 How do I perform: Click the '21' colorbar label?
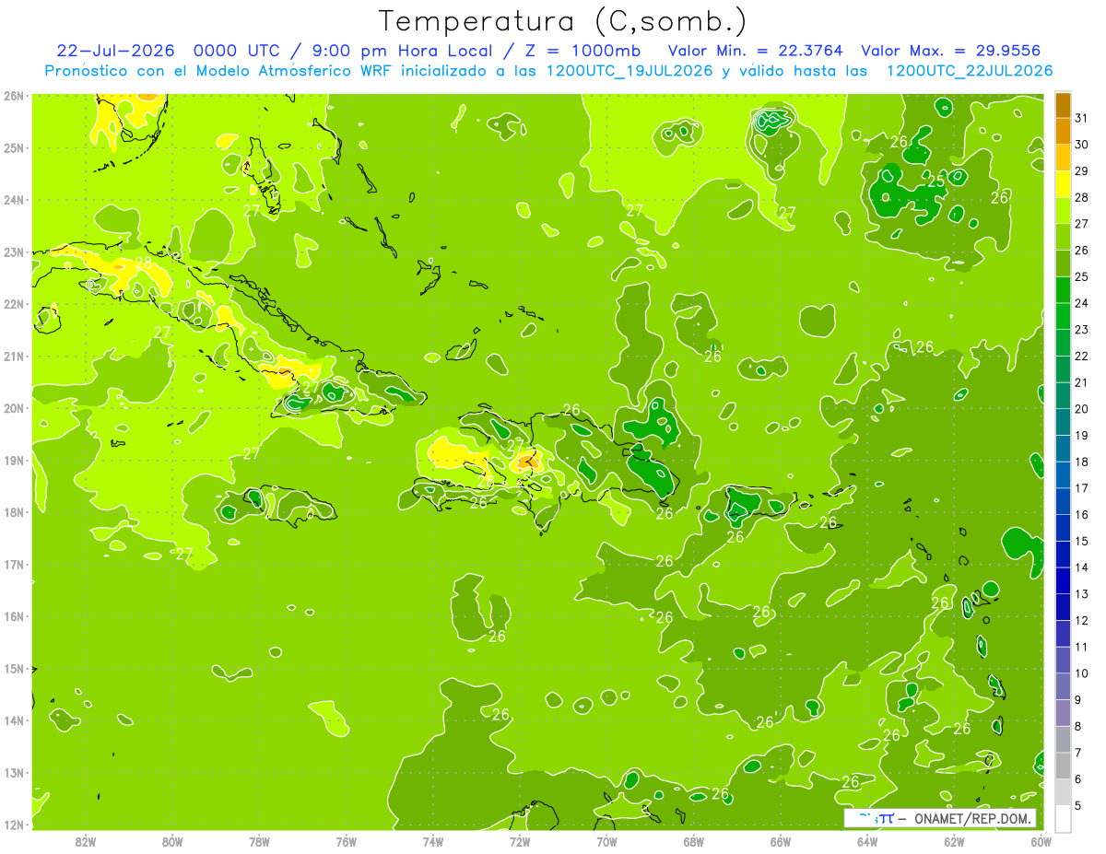pyautogui.click(x=1082, y=382)
